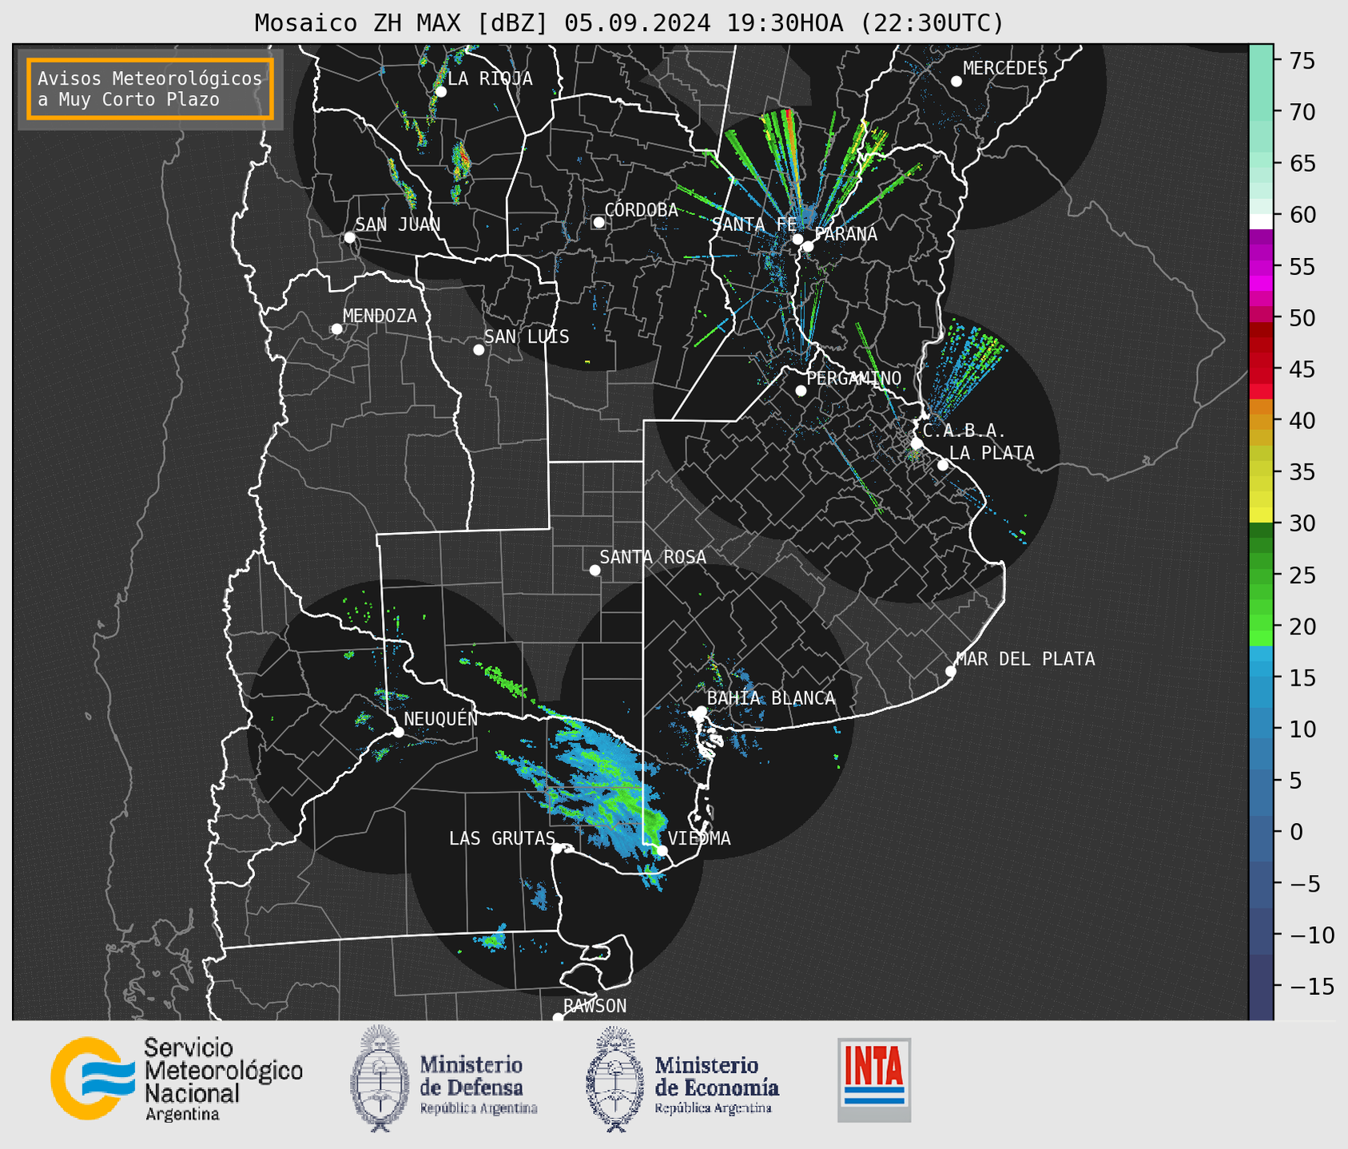The height and width of the screenshot is (1149, 1348).
Task: Click the white marker dot for Córdoba
Action: 598,222
